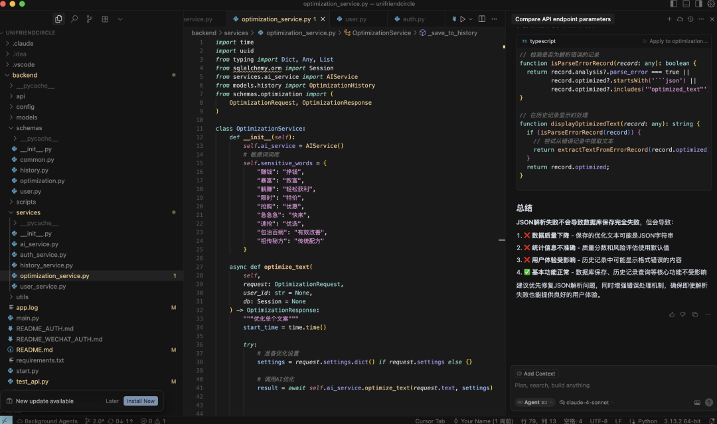Toggle the bottom panel layout button
The image size is (717, 424).
tap(686, 4)
